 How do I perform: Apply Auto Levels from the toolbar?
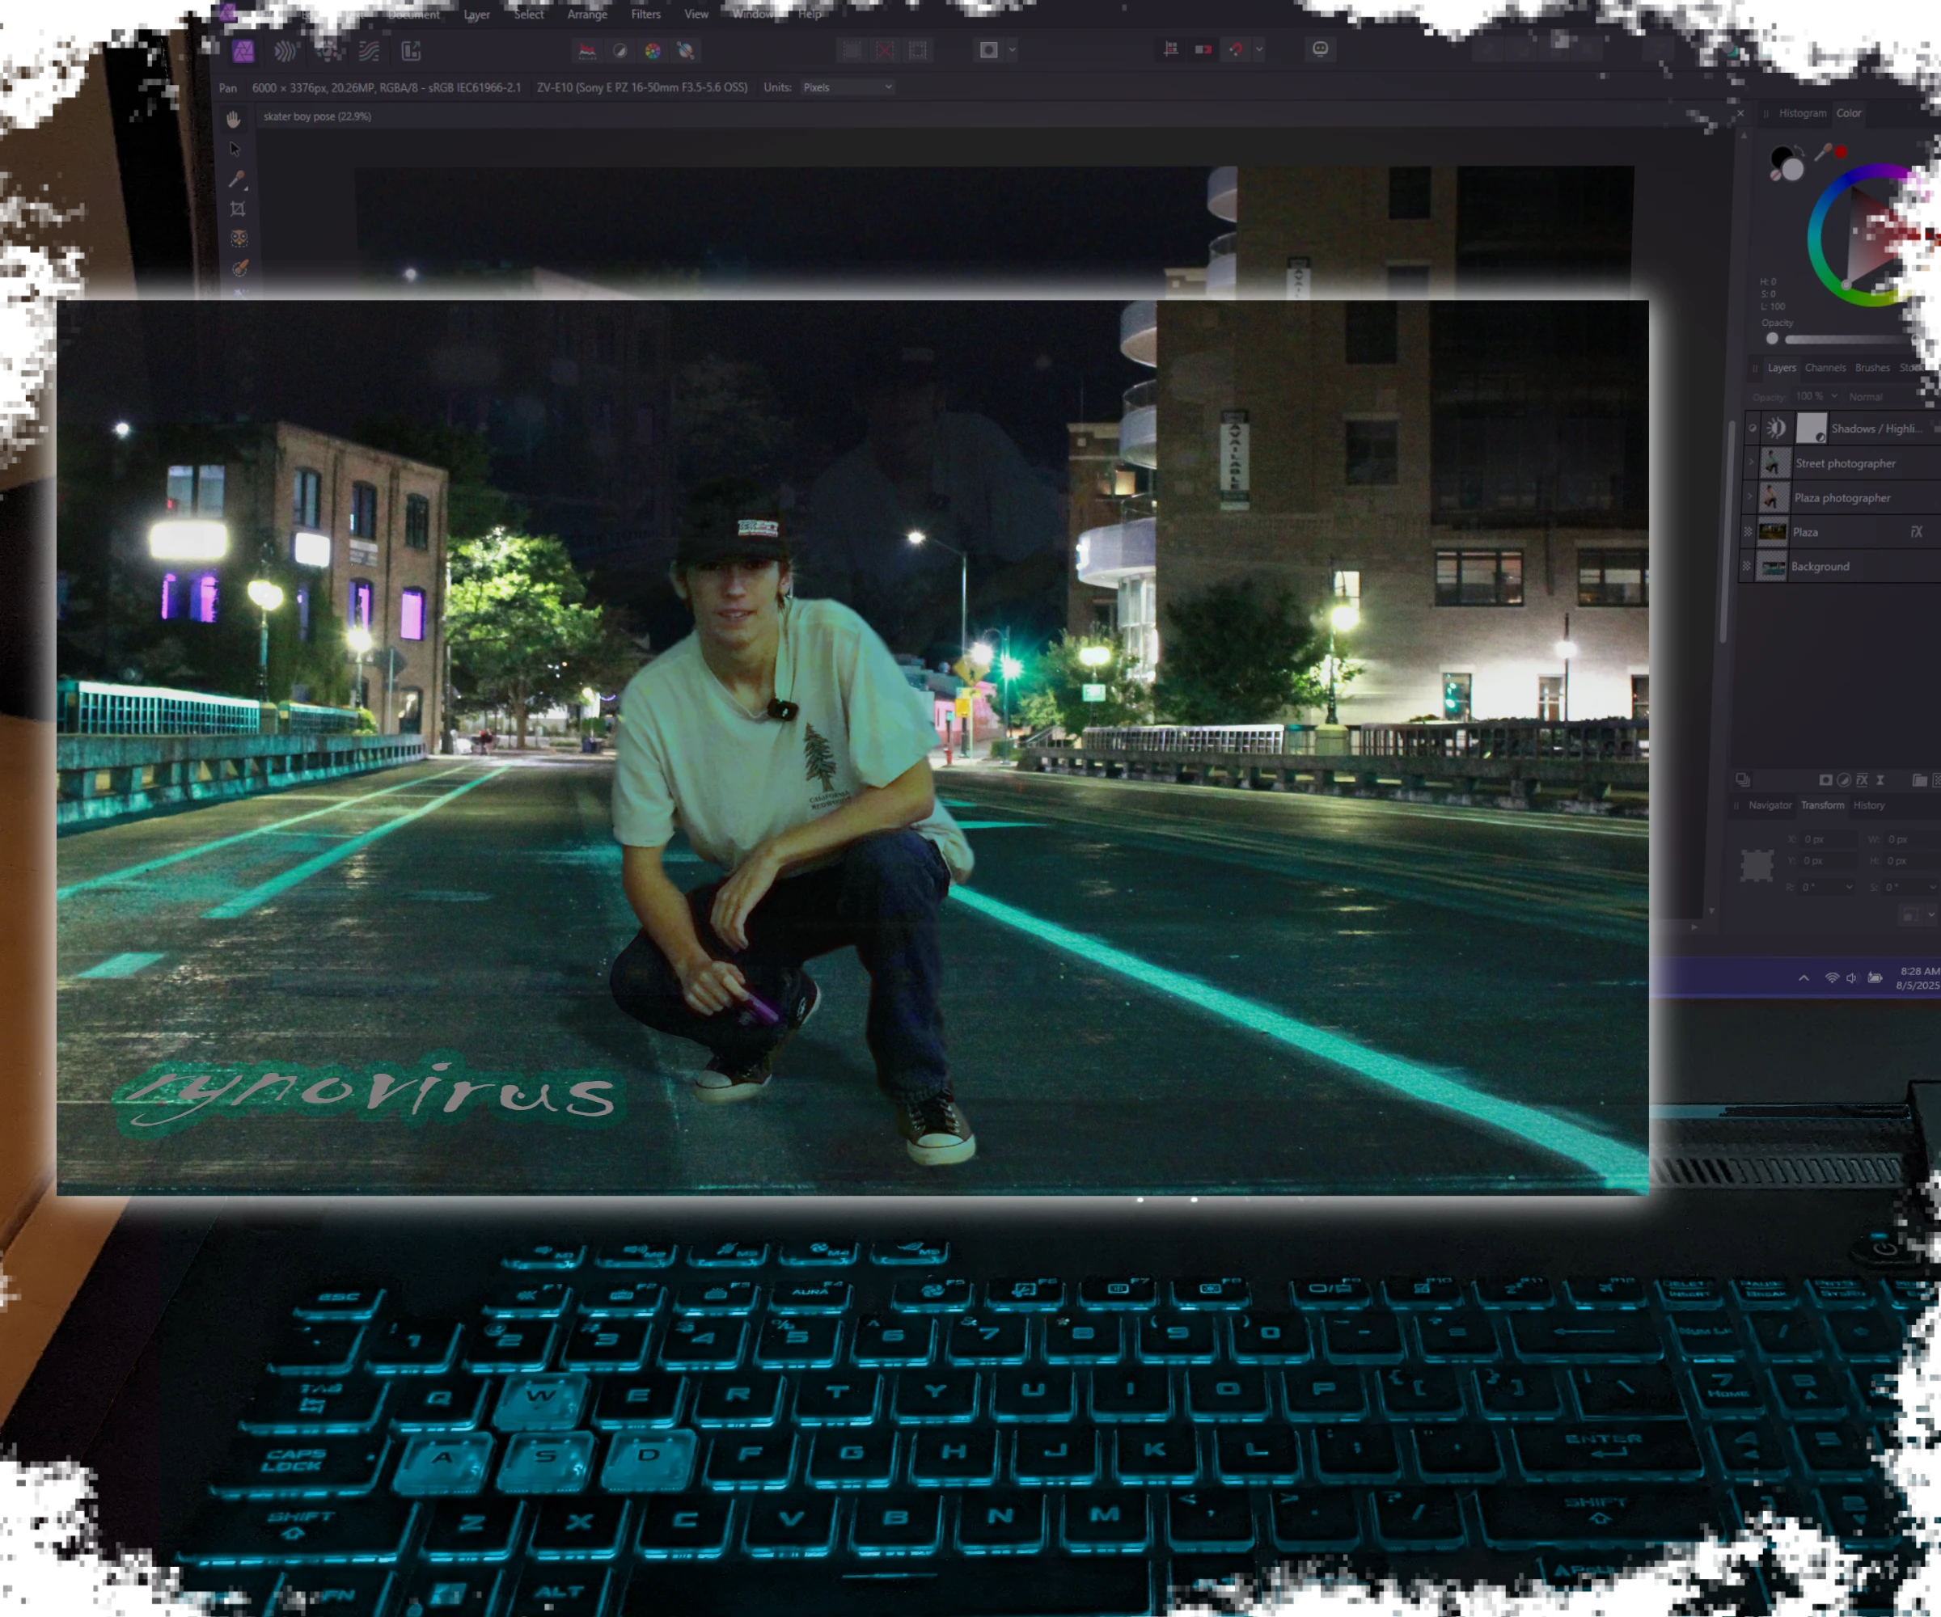coord(588,52)
